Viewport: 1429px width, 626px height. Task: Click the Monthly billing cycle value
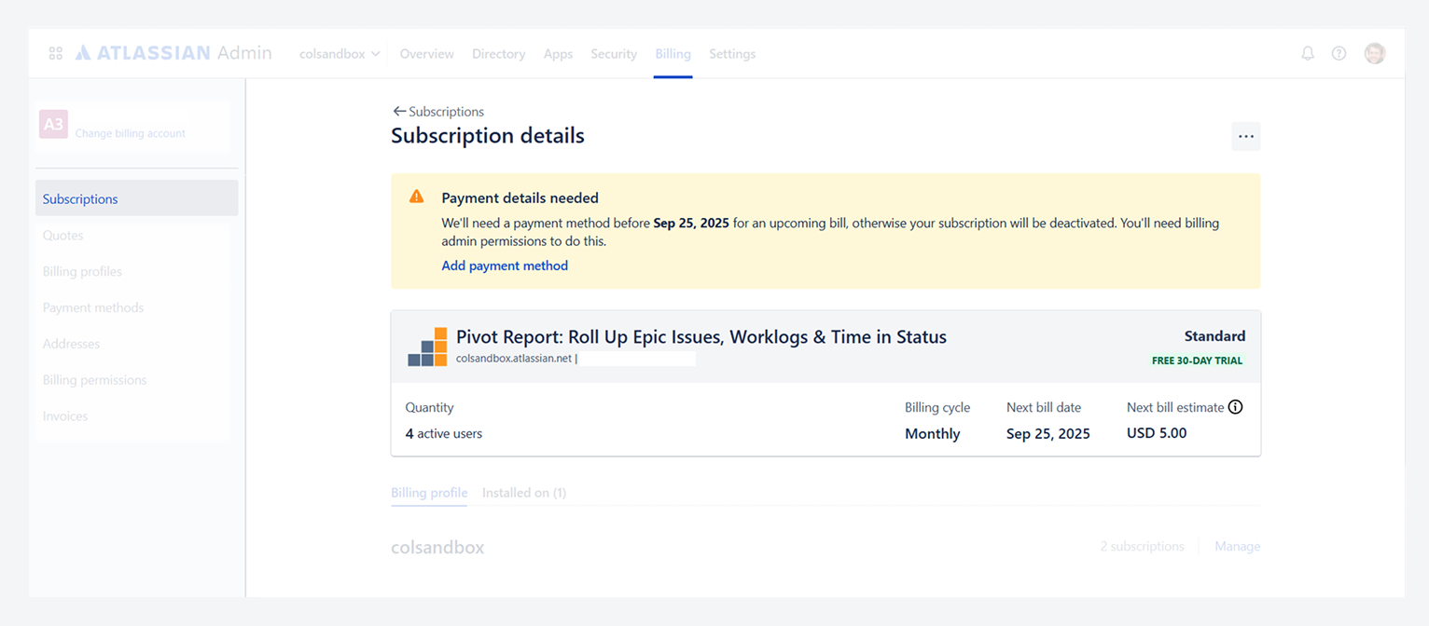pos(933,433)
